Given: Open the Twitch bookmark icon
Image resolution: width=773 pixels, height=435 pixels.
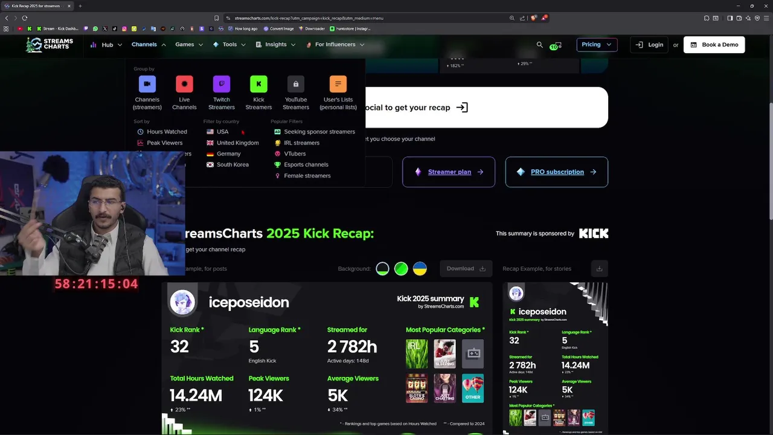Looking at the screenshot, I should [86, 28].
